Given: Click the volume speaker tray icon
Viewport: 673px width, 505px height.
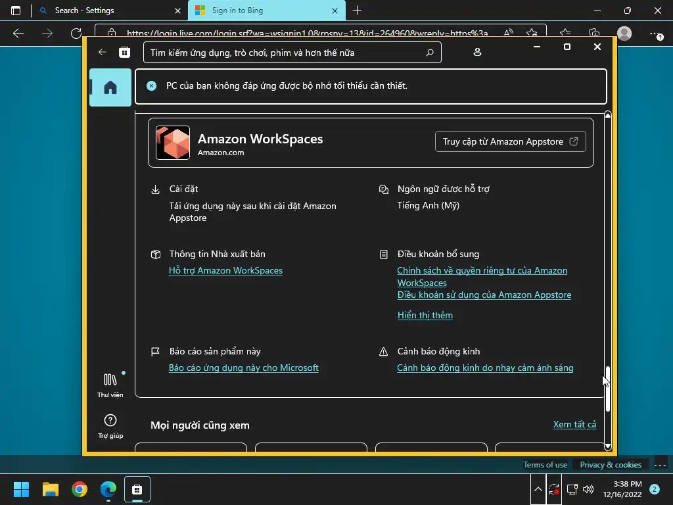Looking at the screenshot, I should (x=588, y=489).
